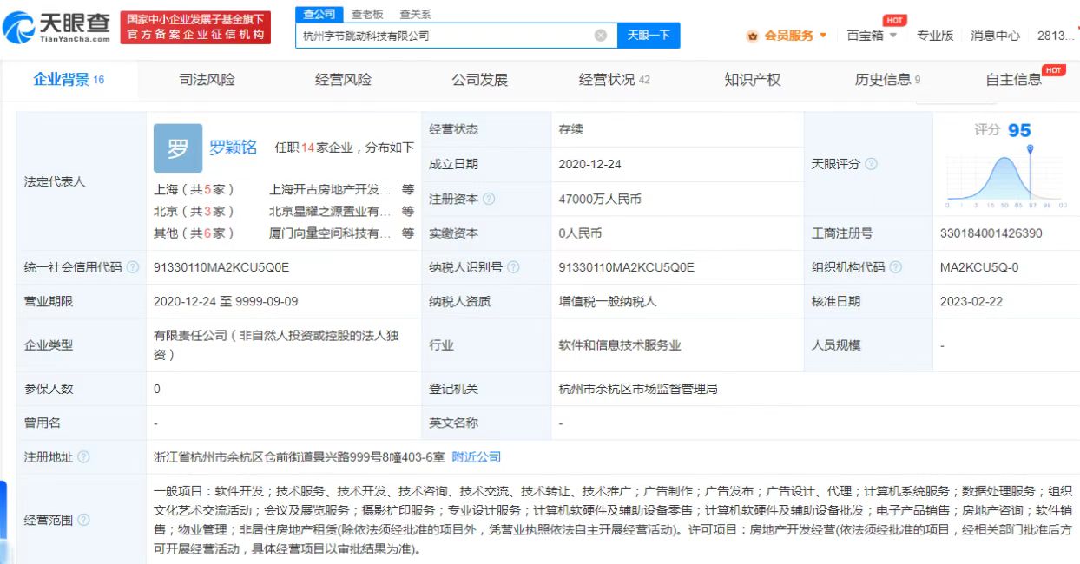
Task: Click the help icon next to 天眼评分
Action: click(871, 164)
